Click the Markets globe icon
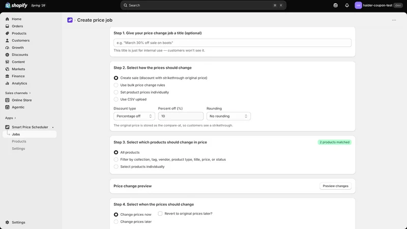The image size is (407, 229). [x=7, y=69]
